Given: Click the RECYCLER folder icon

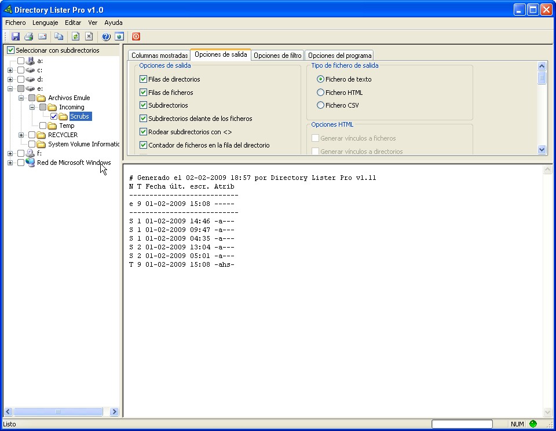Looking at the screenshot, I should (x=41, y=135).
